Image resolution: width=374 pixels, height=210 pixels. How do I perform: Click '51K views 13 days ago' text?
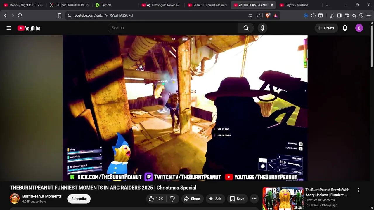point(321,205)
